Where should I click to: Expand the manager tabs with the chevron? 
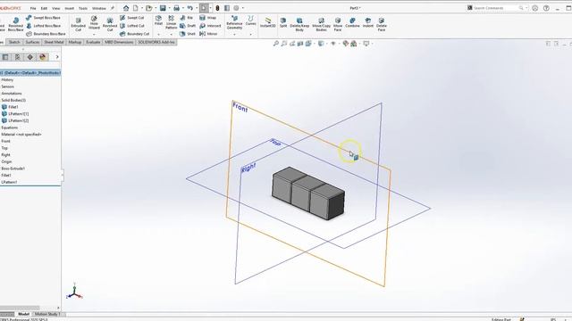pos(57,57)
